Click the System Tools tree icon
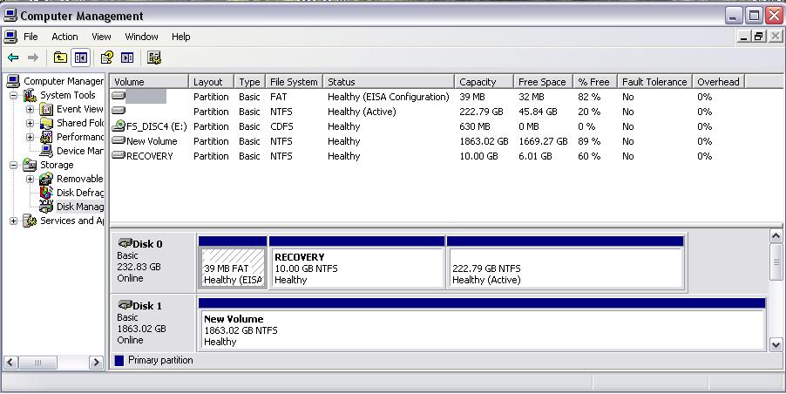786x394 pixels. [30, 95]
